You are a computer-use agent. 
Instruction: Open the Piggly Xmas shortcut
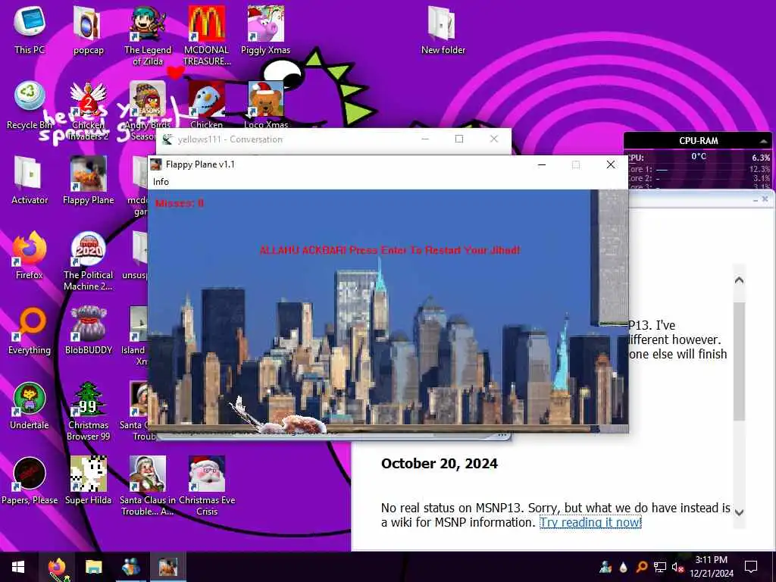266,30
